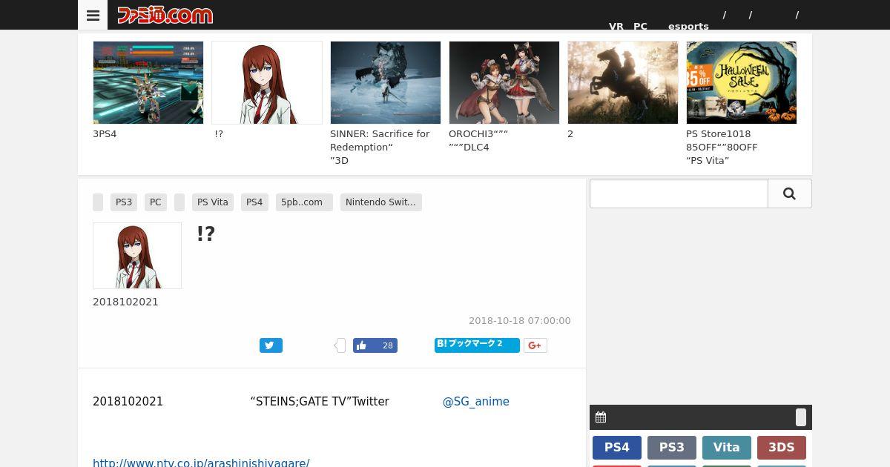
Task: Select the PS Vita article tag
Action: coord(213,202)
